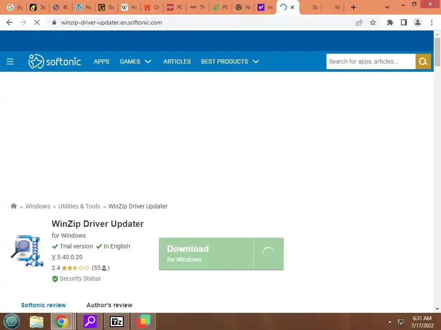Open the Softonic hamburger menu
The image size is (441, 330).
10,61
